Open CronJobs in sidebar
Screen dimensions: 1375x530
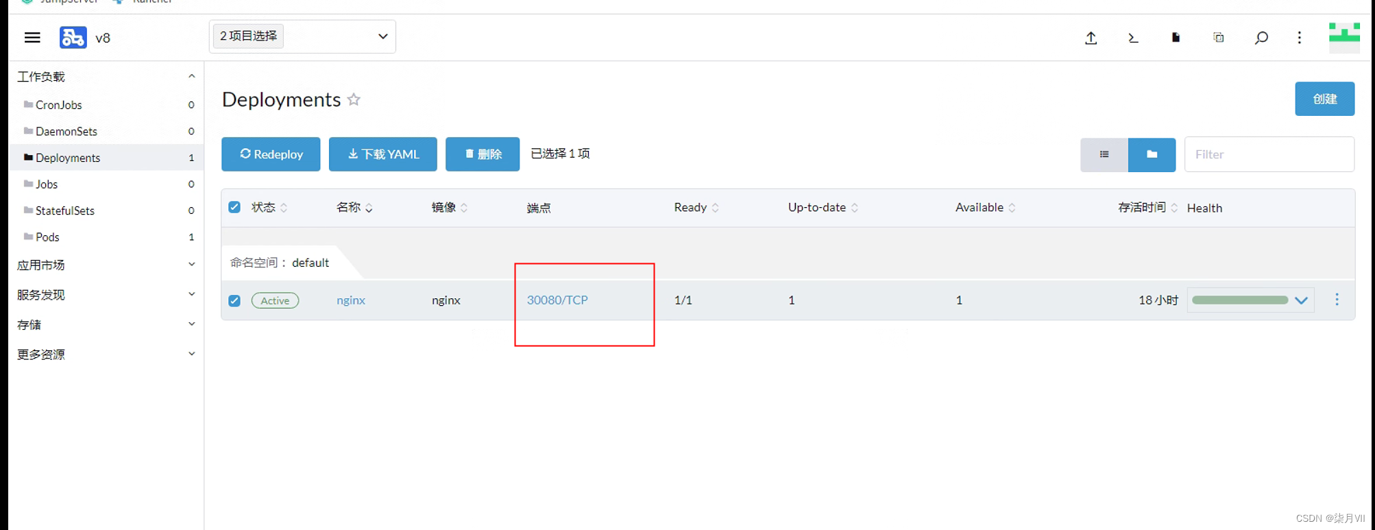click(106, 104)
